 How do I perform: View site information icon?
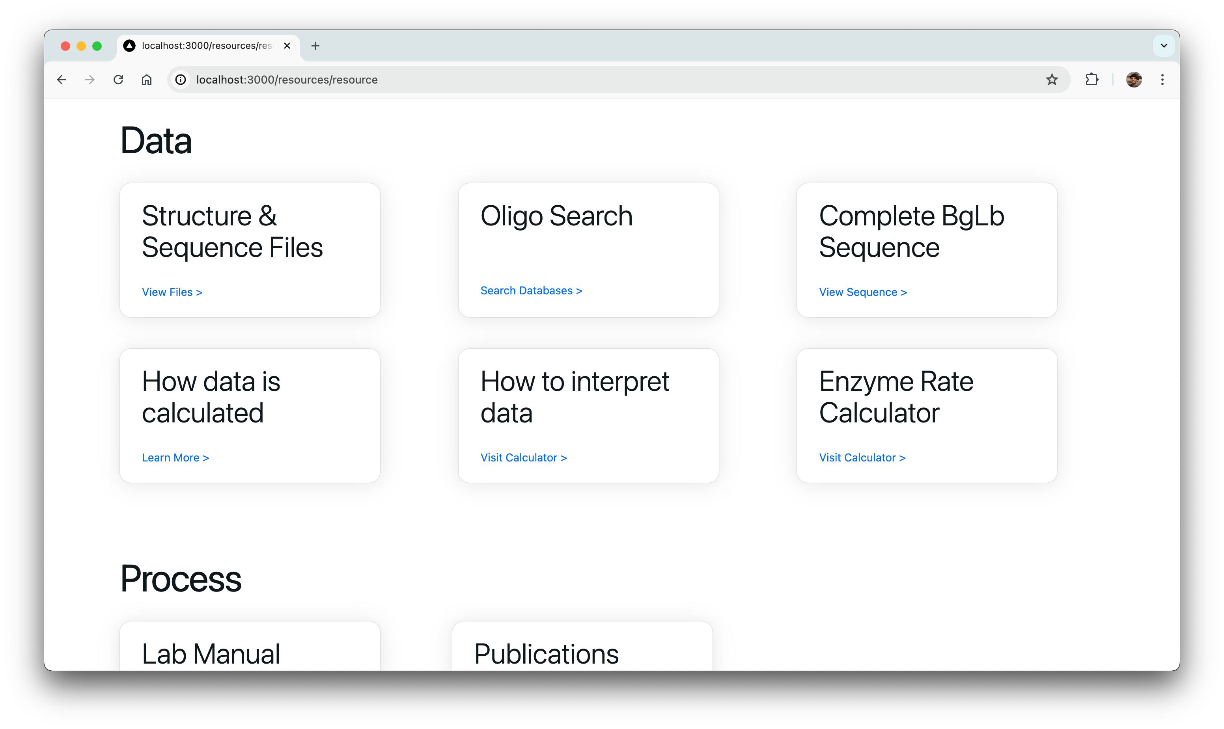click(x=181, y=80)
